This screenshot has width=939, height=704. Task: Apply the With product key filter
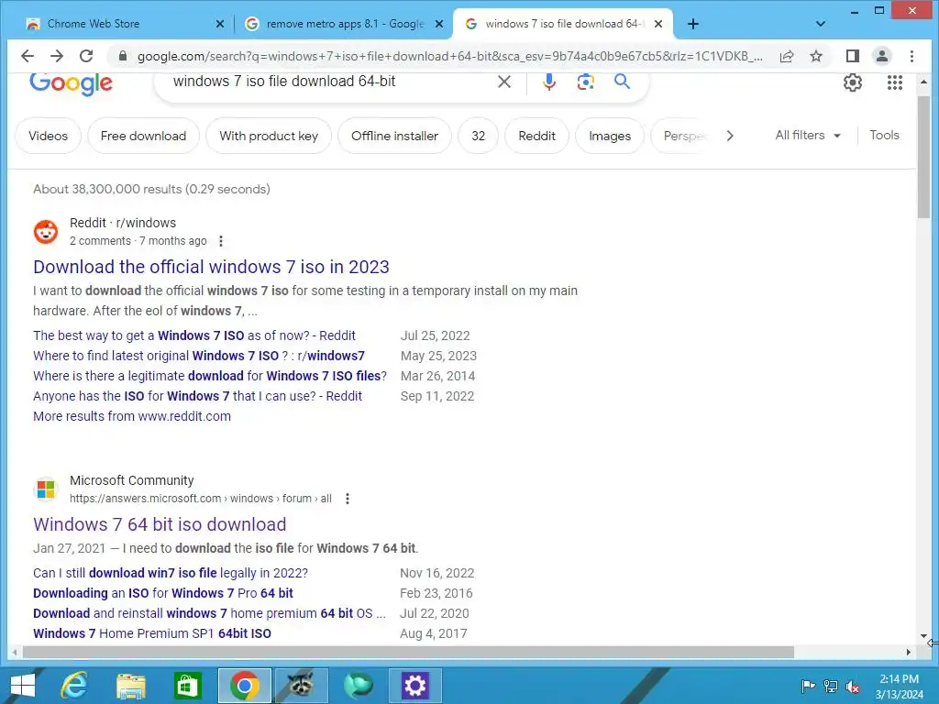point(269,136)
